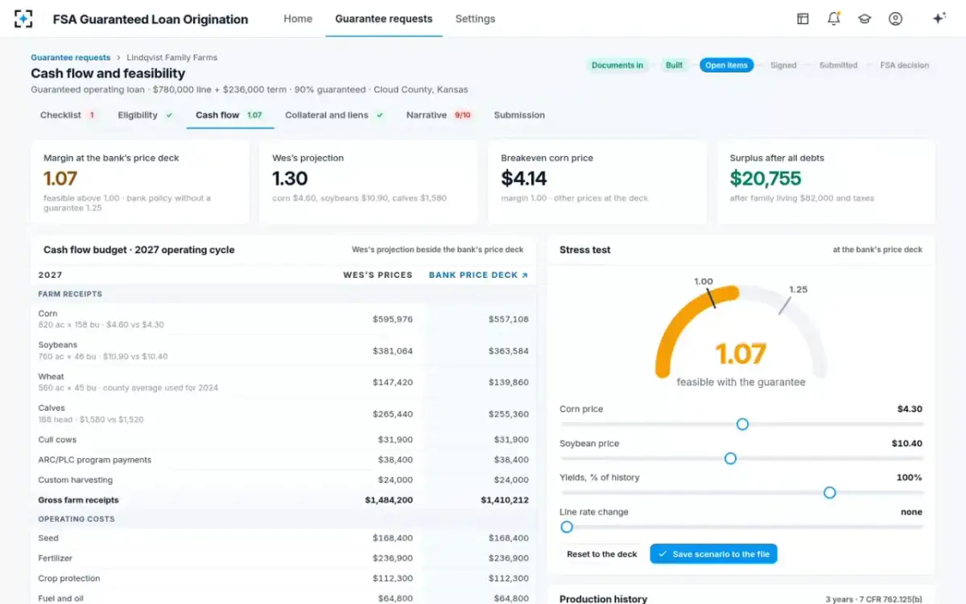Click Gross farm receipts total $1,410,212
The image size is (966, 604).
pos(505,500)
